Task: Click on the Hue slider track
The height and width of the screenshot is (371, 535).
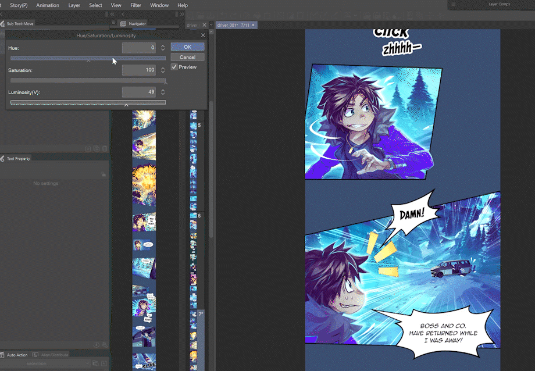Action: click(x=88, y=58)
